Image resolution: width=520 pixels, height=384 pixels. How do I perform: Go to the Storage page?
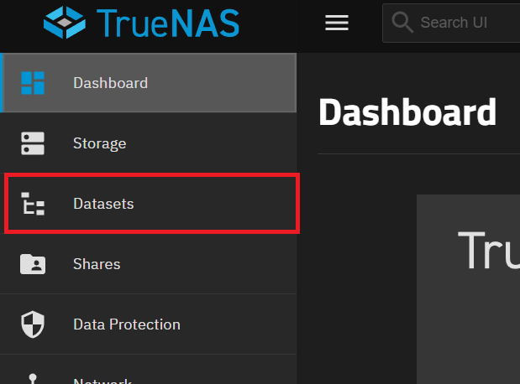tap(99, 143)
